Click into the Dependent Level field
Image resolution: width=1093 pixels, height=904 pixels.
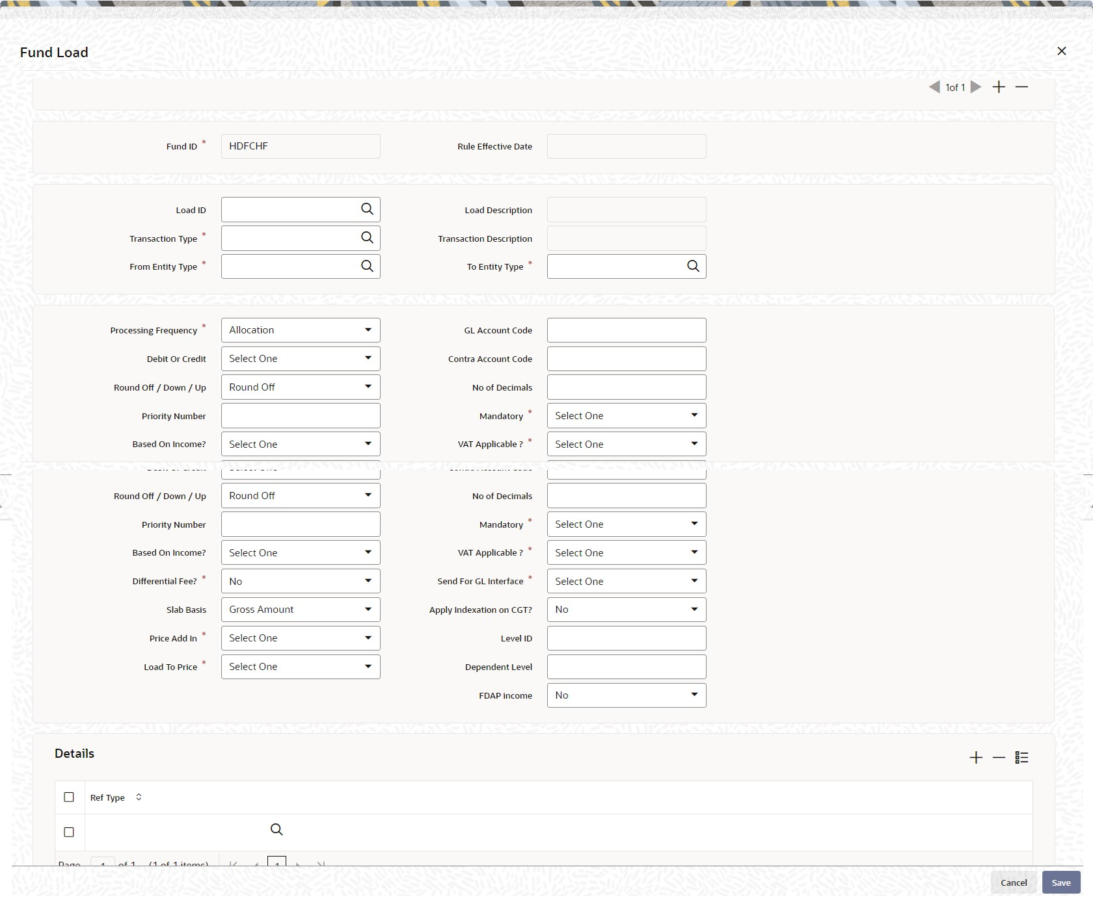click(627, 667)
